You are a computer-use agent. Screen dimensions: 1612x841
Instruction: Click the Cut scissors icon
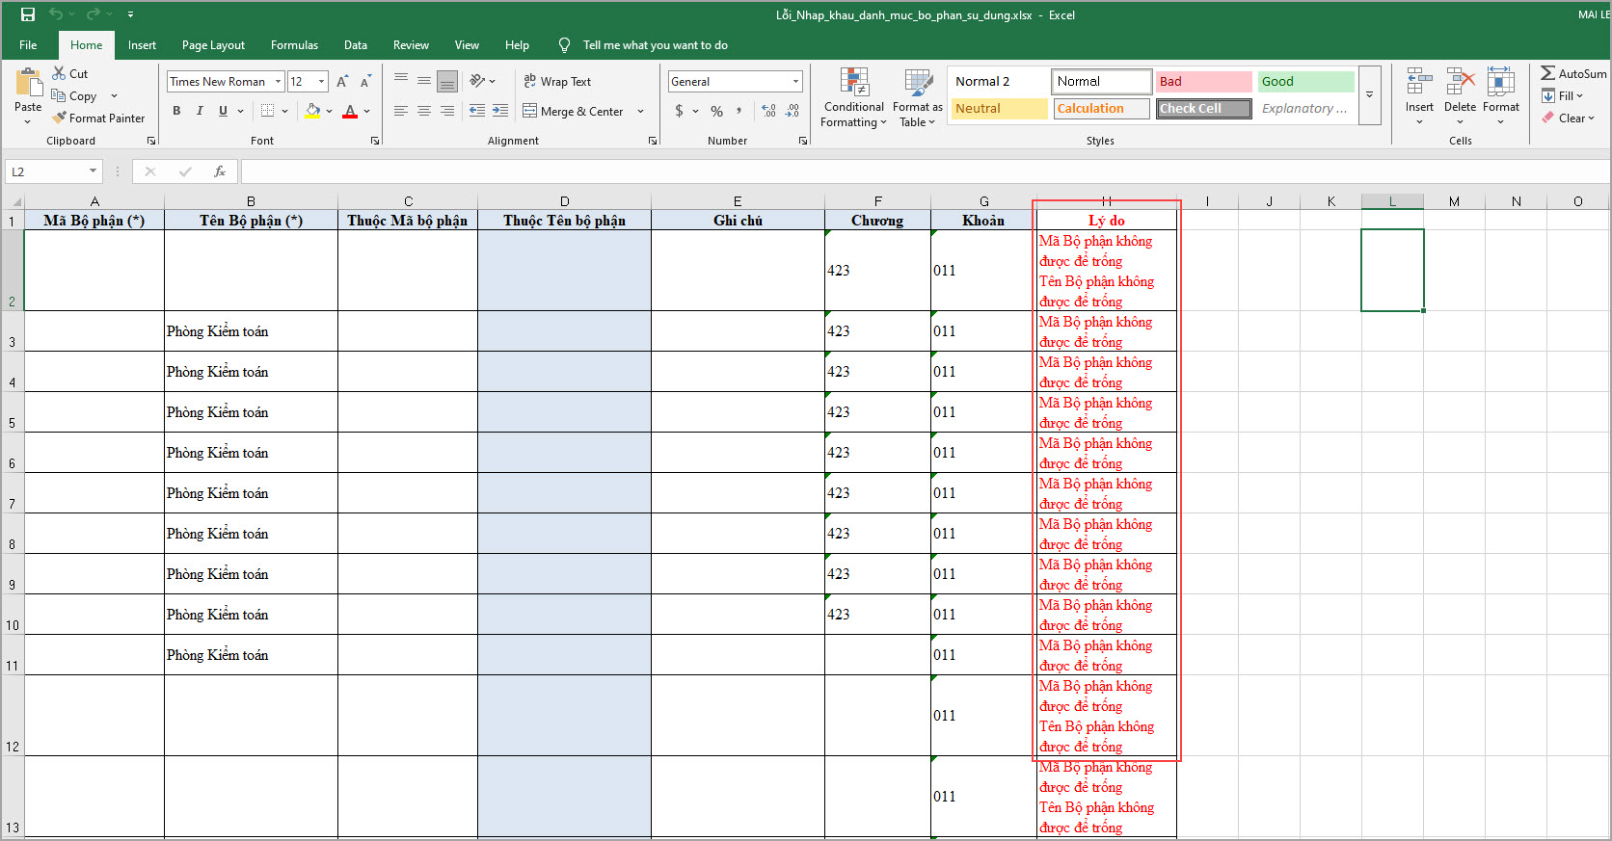click(59, 73)
